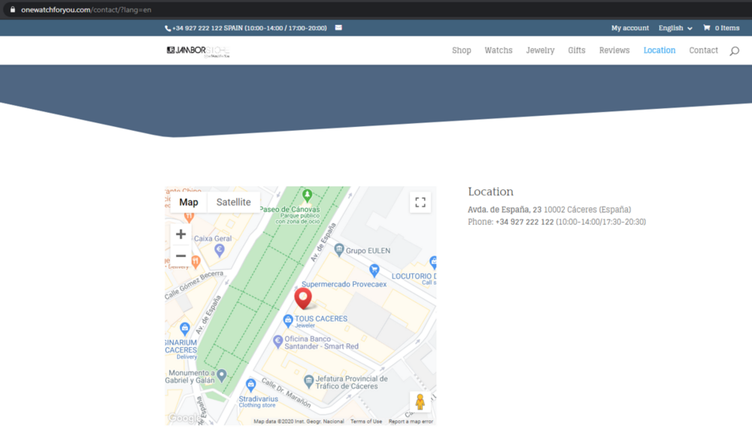Viewport: 752px width, 429px height.
Task: Zoom in on the map
Action: tap(180, 234)
